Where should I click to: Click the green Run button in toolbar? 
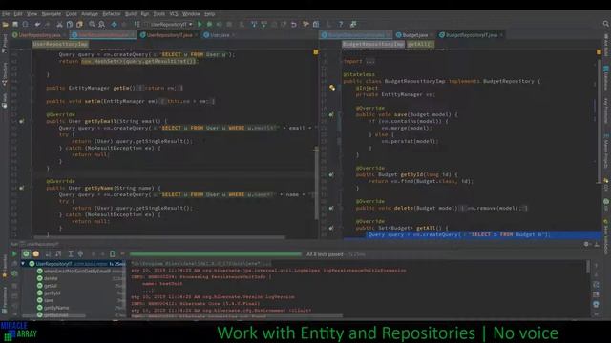pos(200,24)
